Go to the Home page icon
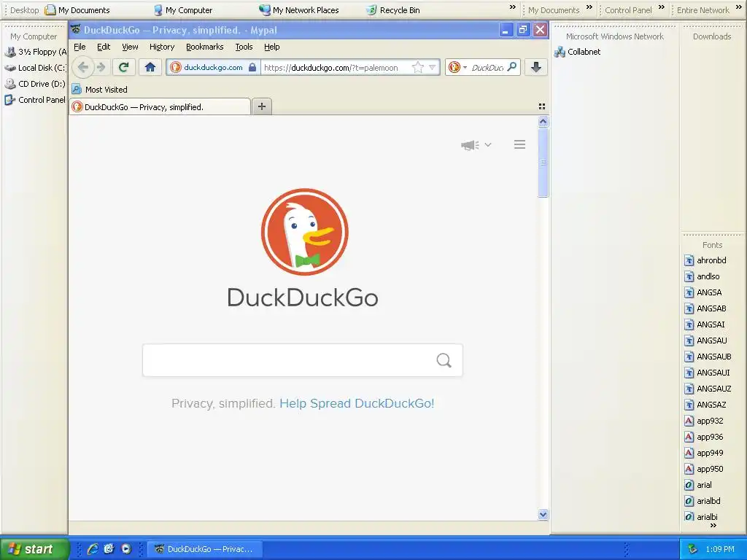The width and height of the screenshot is (747, 560). 150,67
